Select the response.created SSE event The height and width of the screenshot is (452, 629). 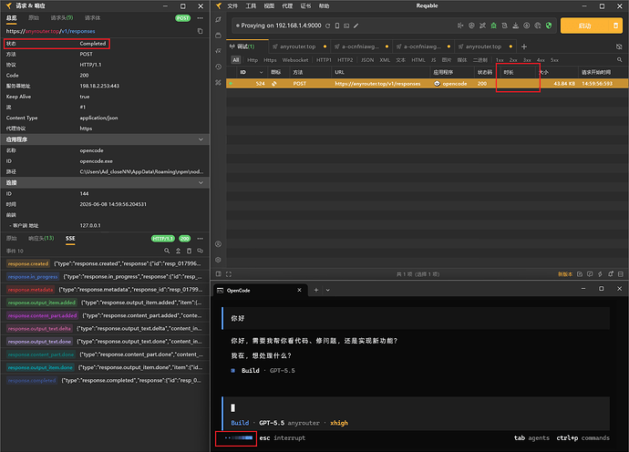pos(105,263)
